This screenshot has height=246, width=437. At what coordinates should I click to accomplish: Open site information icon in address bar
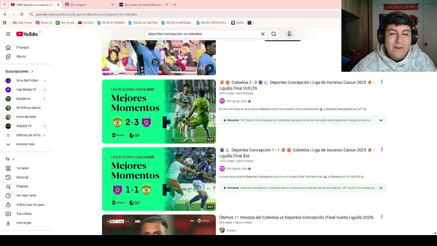point(31,14)
